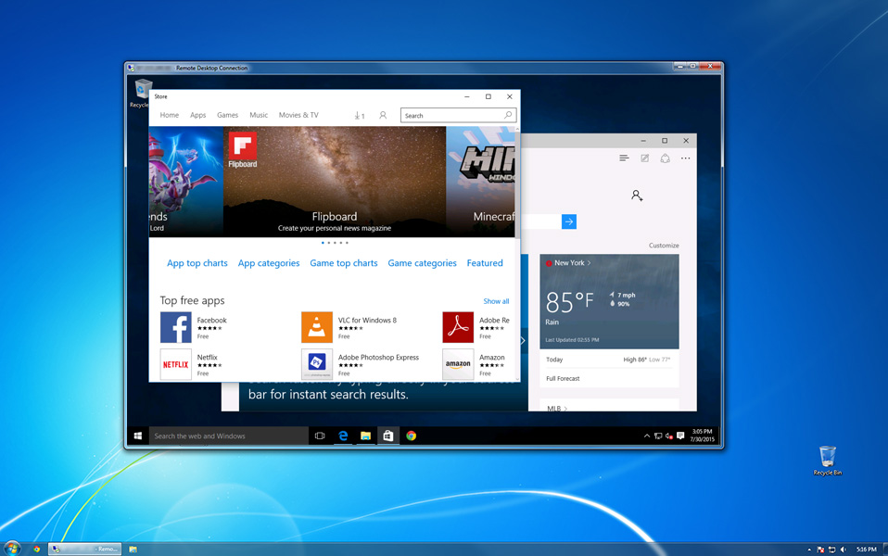Open the Store account profile icon
This screenshot has height=556, width=888.
click(383, 116)
